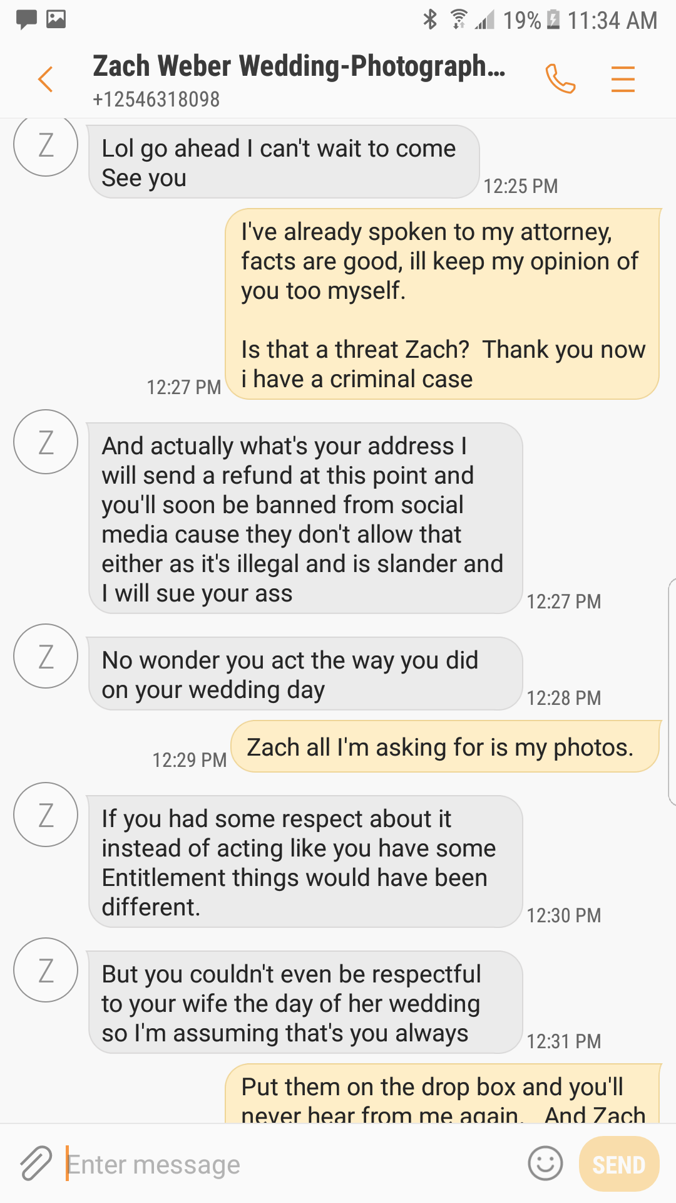Tap the image notification icon in status bar
This screenshot has width=676, height=1203.
tap(56, 19)
